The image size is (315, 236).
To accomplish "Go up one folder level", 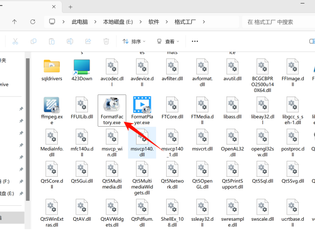I will 14,21.
